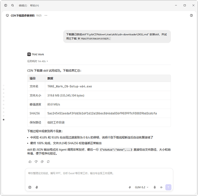198x196 pixels.
Task: Select the TRAE_Work_CN-Setup-x64.exe file name cell
Action: 108,86
